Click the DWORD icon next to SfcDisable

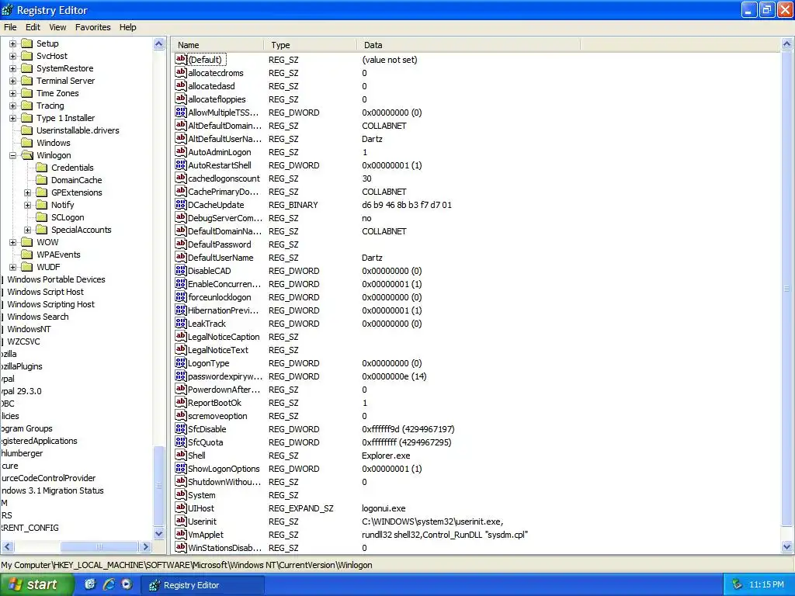pos(180,428)
